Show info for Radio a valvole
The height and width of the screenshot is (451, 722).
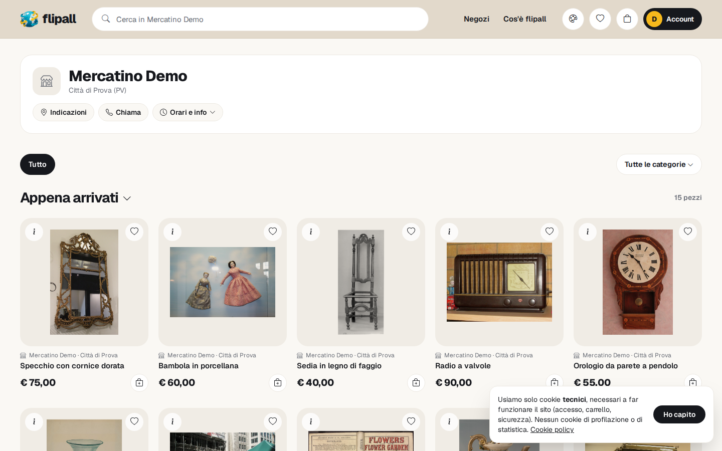pyautogui.click(x=449, y=232)
